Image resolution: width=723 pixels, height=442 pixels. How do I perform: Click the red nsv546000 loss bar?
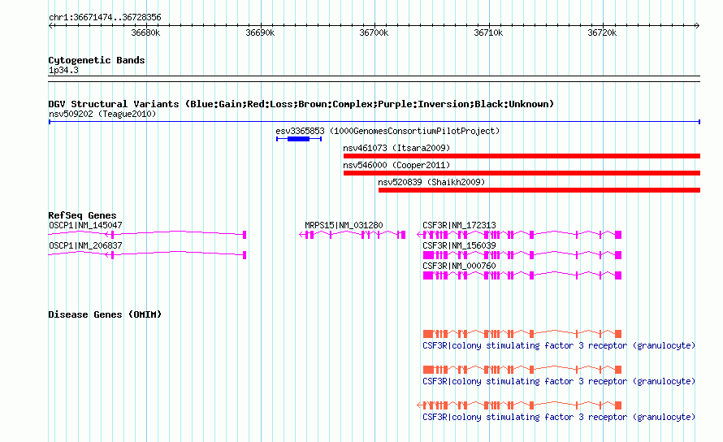click(x=522, y=173)
